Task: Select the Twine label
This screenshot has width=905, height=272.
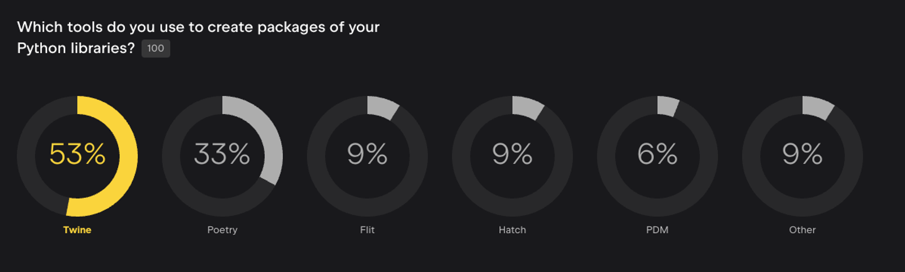Action: point(77,230)
